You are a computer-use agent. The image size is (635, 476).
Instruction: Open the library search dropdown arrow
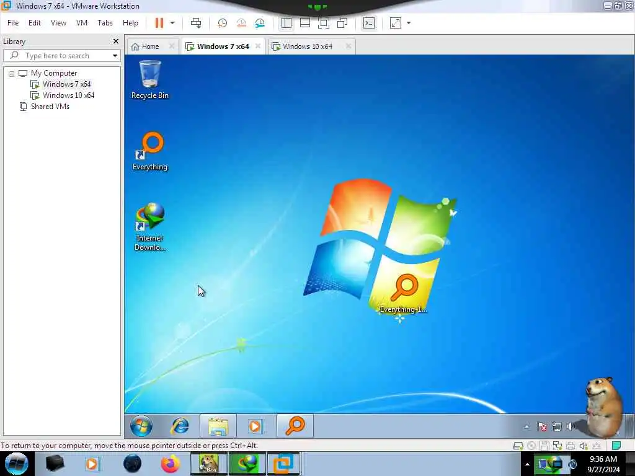click(115, 55)
